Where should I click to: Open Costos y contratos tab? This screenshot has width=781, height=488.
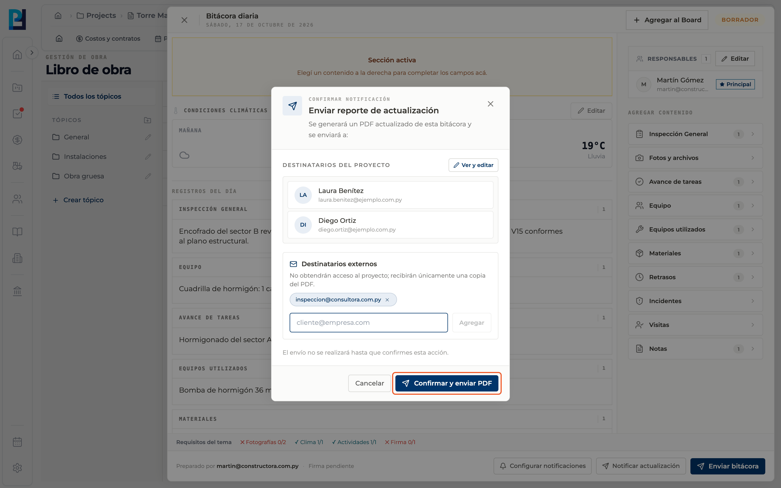pos(108,39)
